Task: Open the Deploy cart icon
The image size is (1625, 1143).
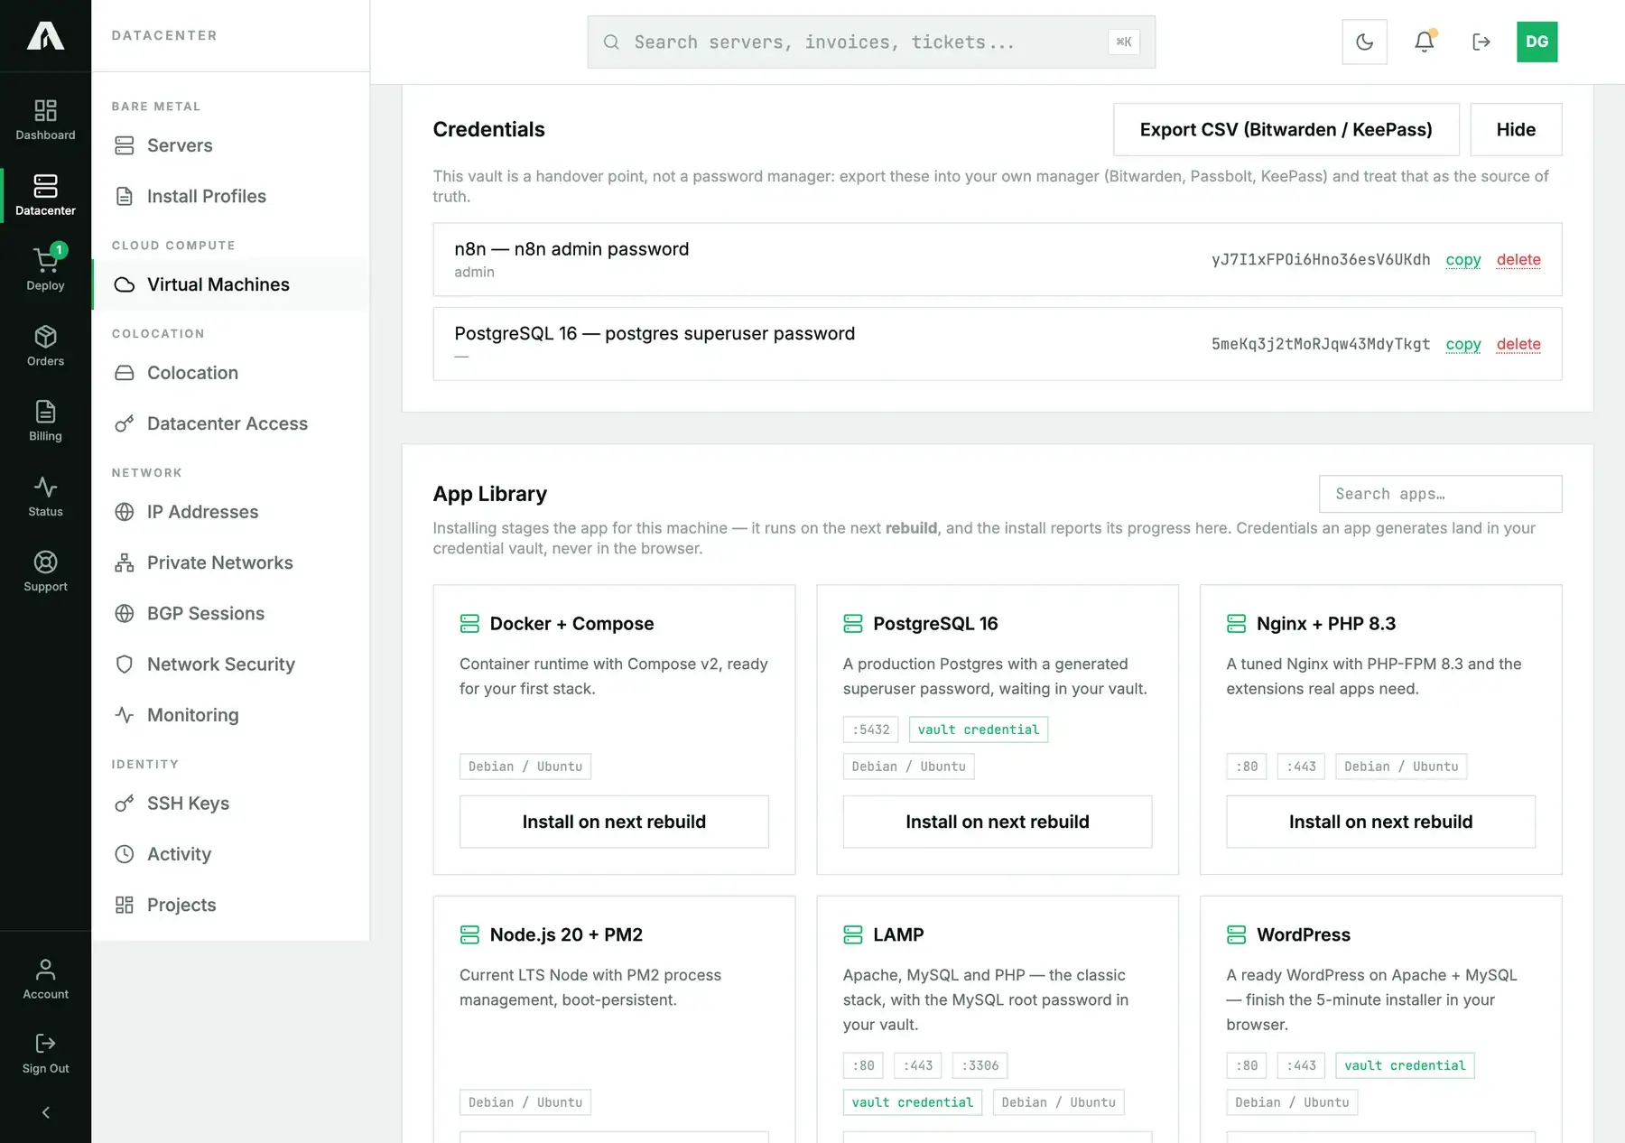Action: [x=45, y=270]
